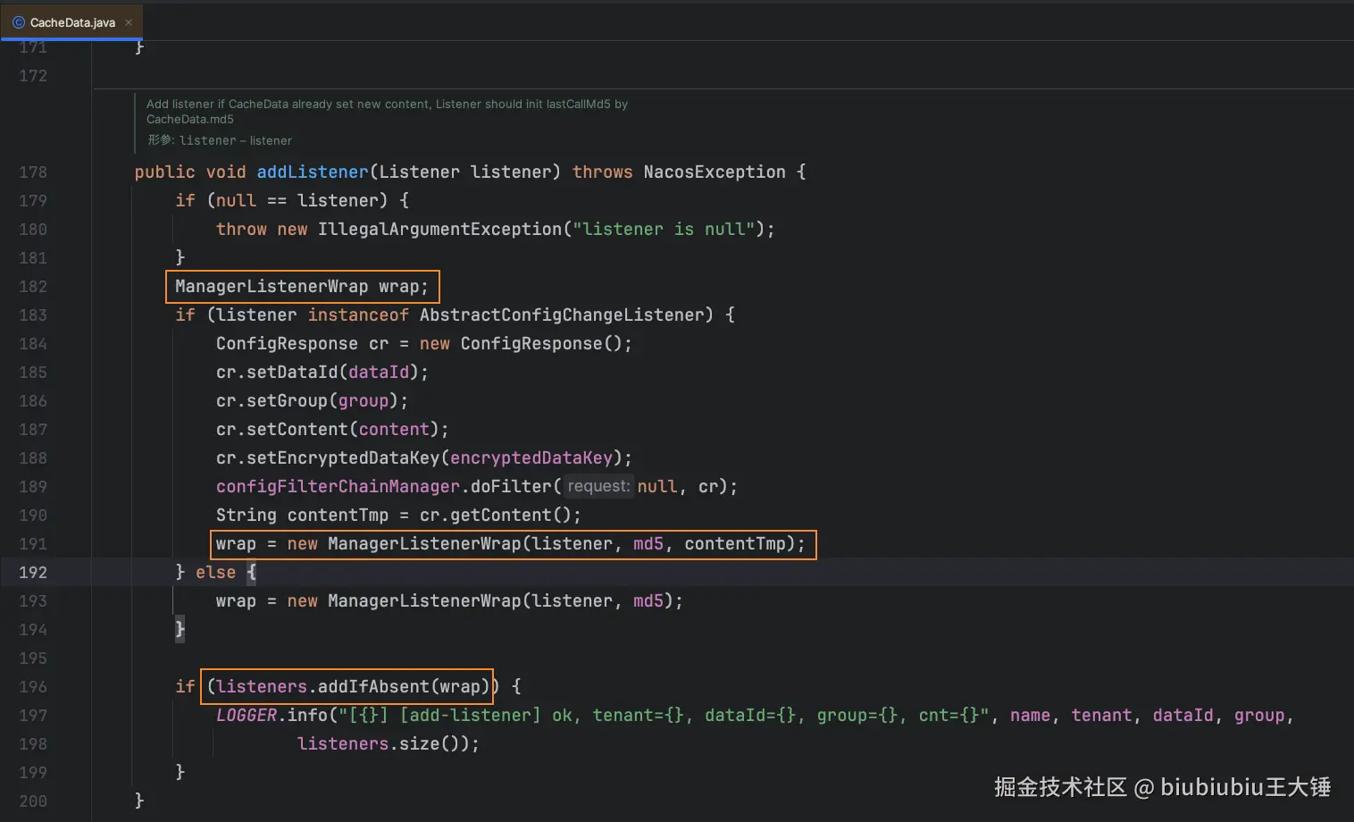Click AbstractConfigChangeListener on line 183
Screen dimensions: 1354x822
562,315
